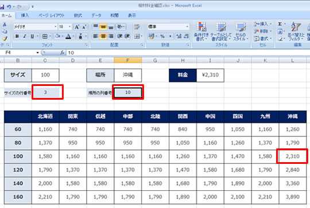Switch to the データ tab
Viewport: 310px width, 208px height.
(96, 15)
